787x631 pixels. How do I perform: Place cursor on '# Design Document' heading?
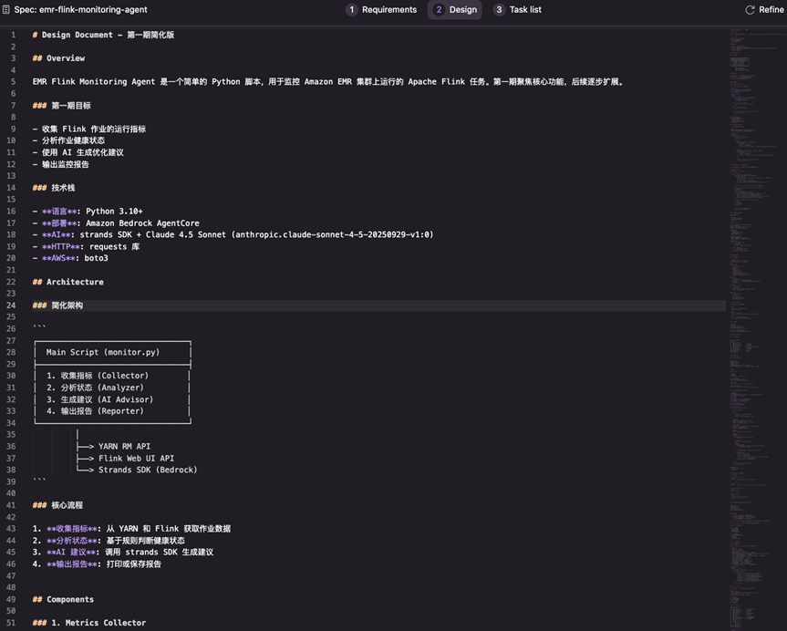coord(103,35)
